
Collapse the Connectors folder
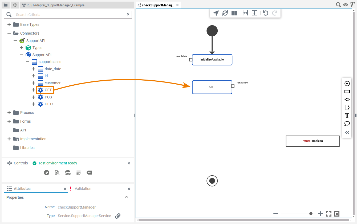[x=9, y=33]
